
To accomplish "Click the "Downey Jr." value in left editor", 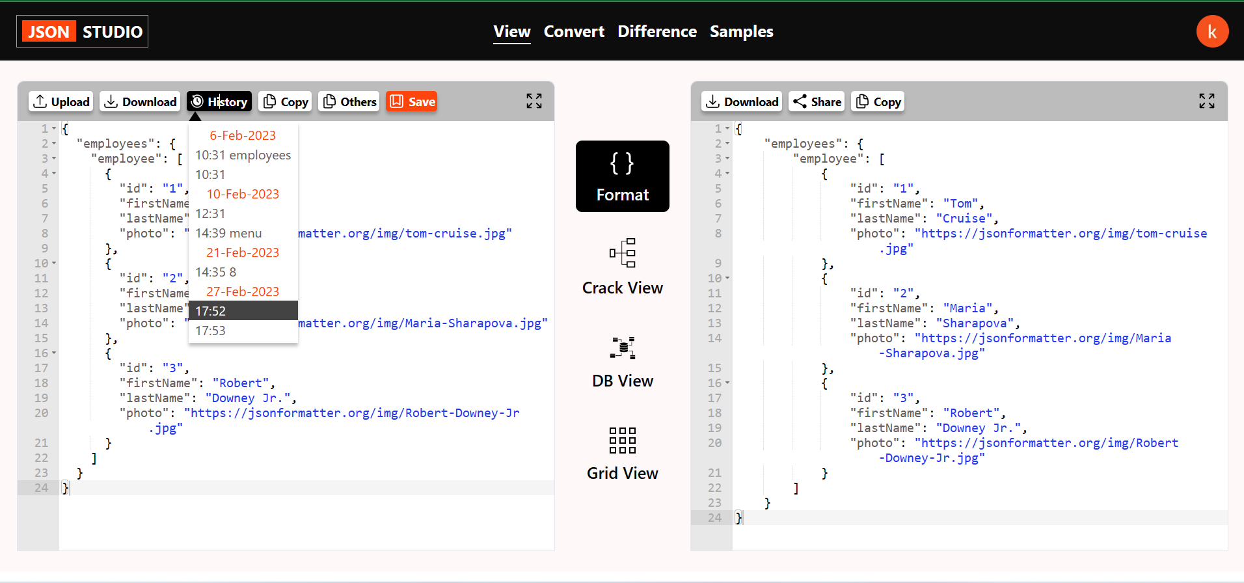I will tap(248, 398).
